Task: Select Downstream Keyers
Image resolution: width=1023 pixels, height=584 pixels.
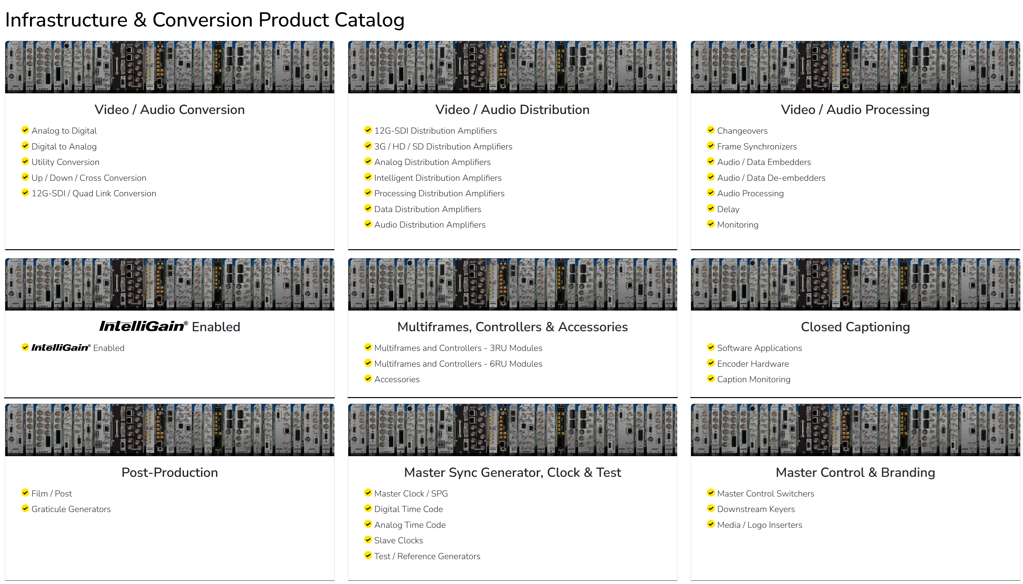Action: coord(756,509)
